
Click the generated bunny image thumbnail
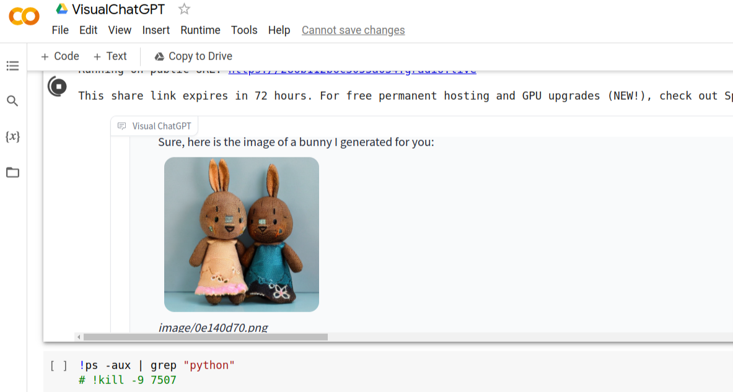pos(241,235)
